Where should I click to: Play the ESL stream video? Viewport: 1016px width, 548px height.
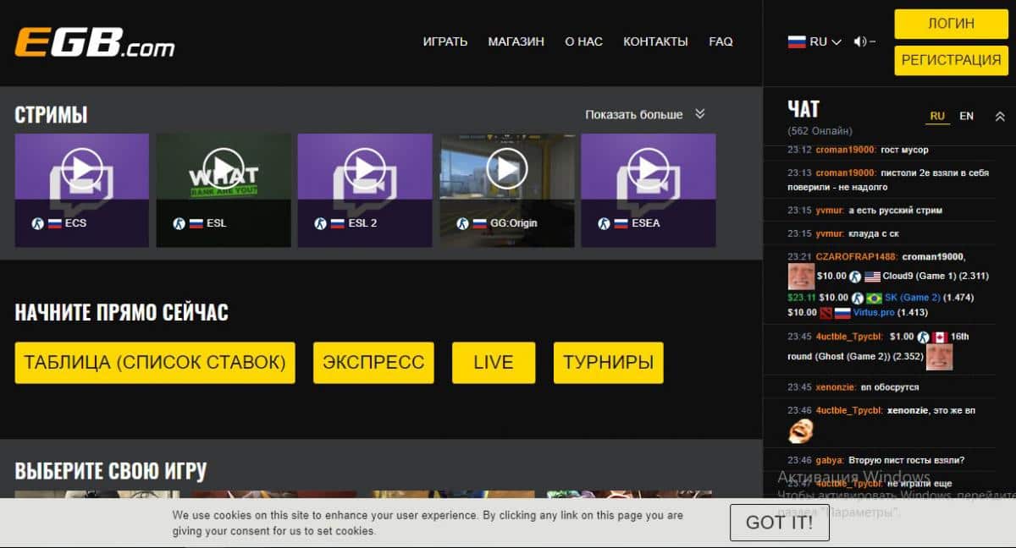(x=224, y=170)
